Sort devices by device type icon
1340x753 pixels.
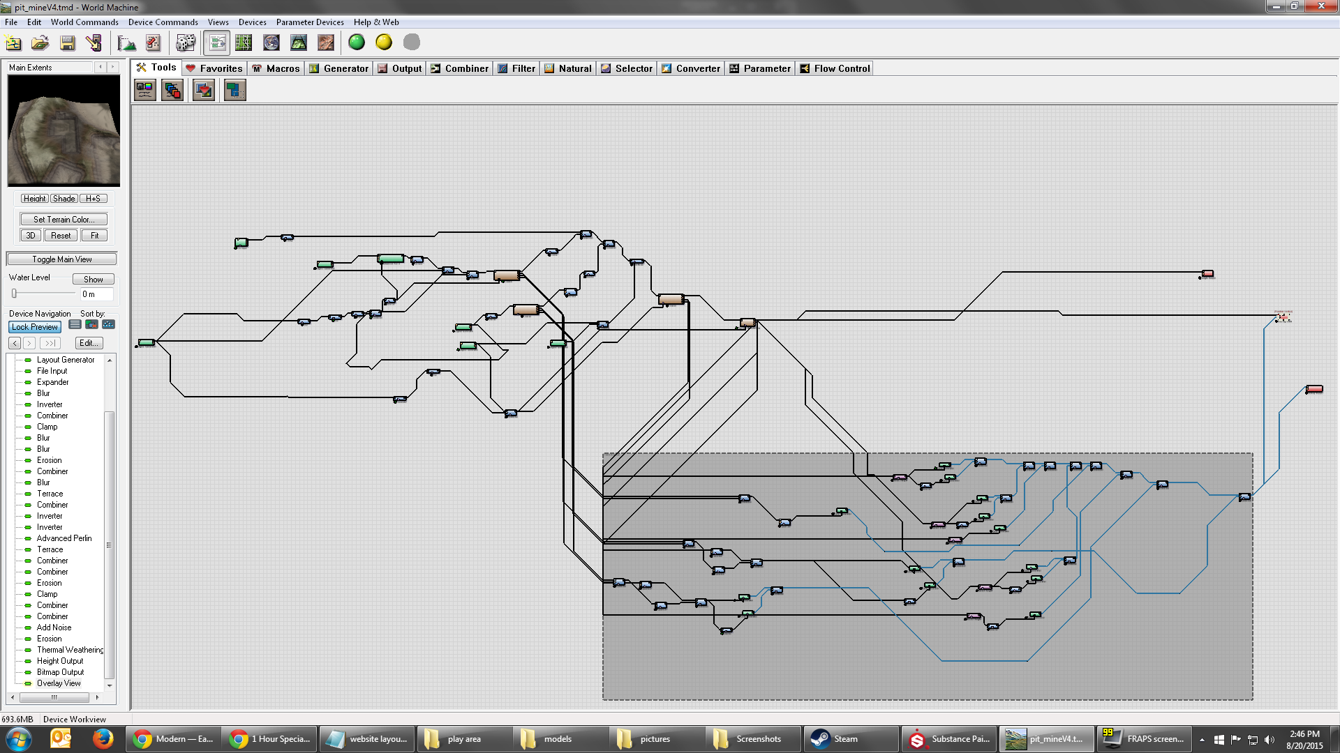(x=91, y=325)
